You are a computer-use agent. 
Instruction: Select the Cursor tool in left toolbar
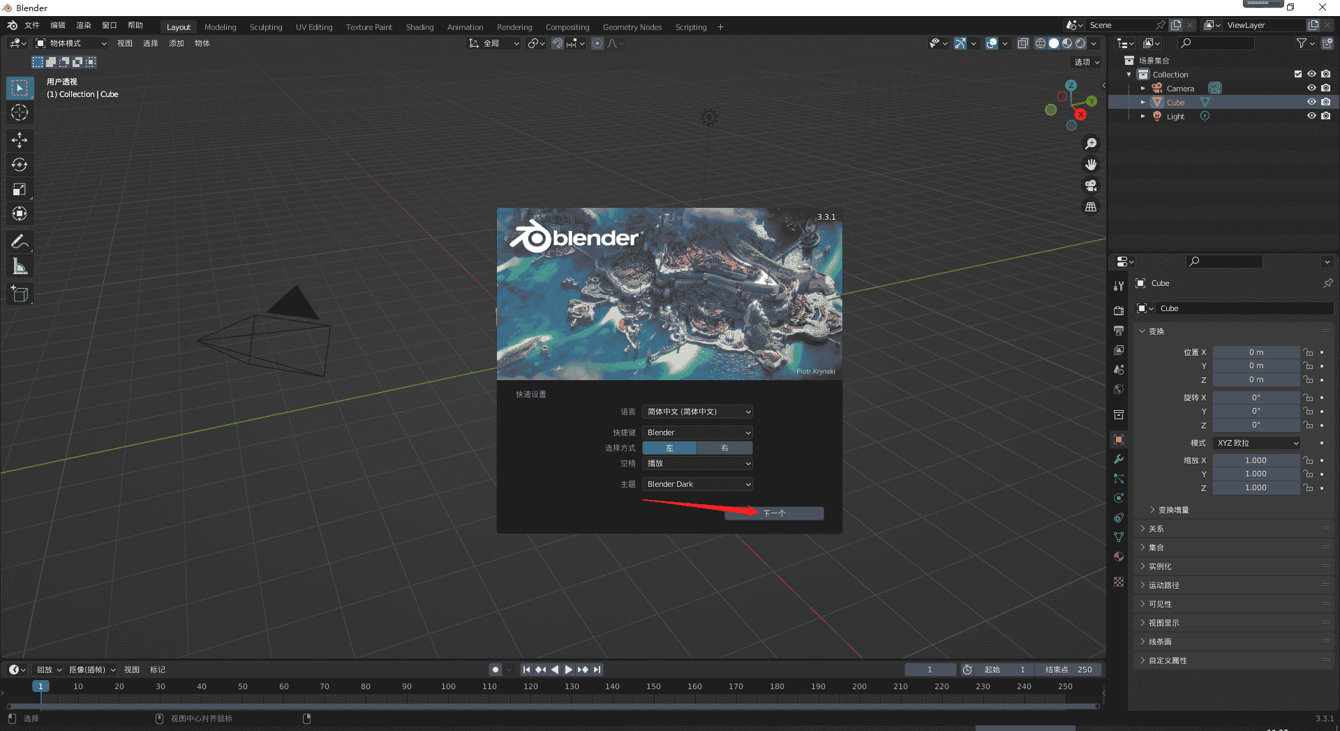(x=20, y=112)
